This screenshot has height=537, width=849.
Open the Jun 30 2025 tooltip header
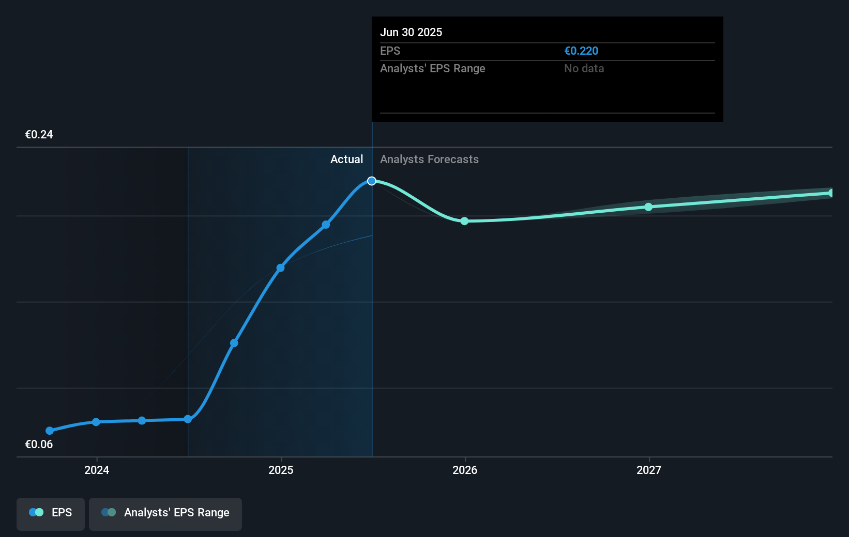tap(412, 32)
